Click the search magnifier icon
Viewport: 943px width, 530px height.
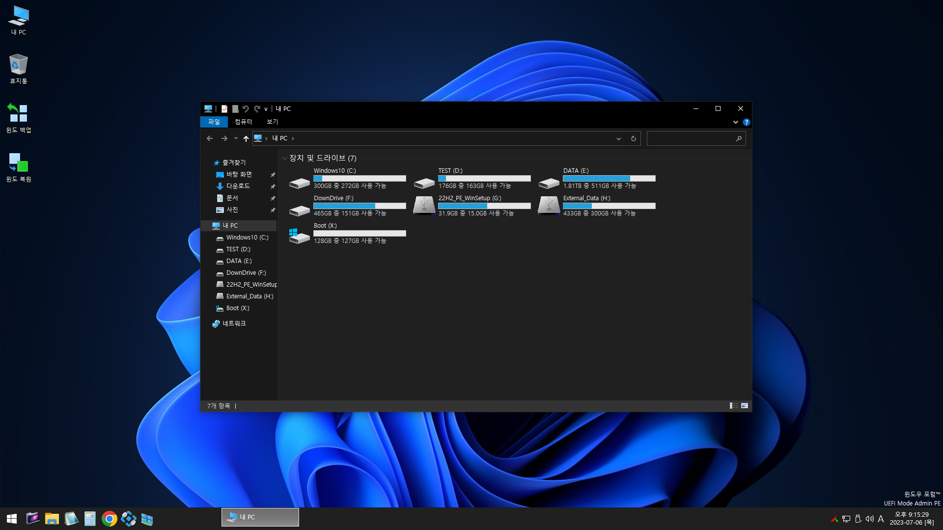click(x=739, y=139)
